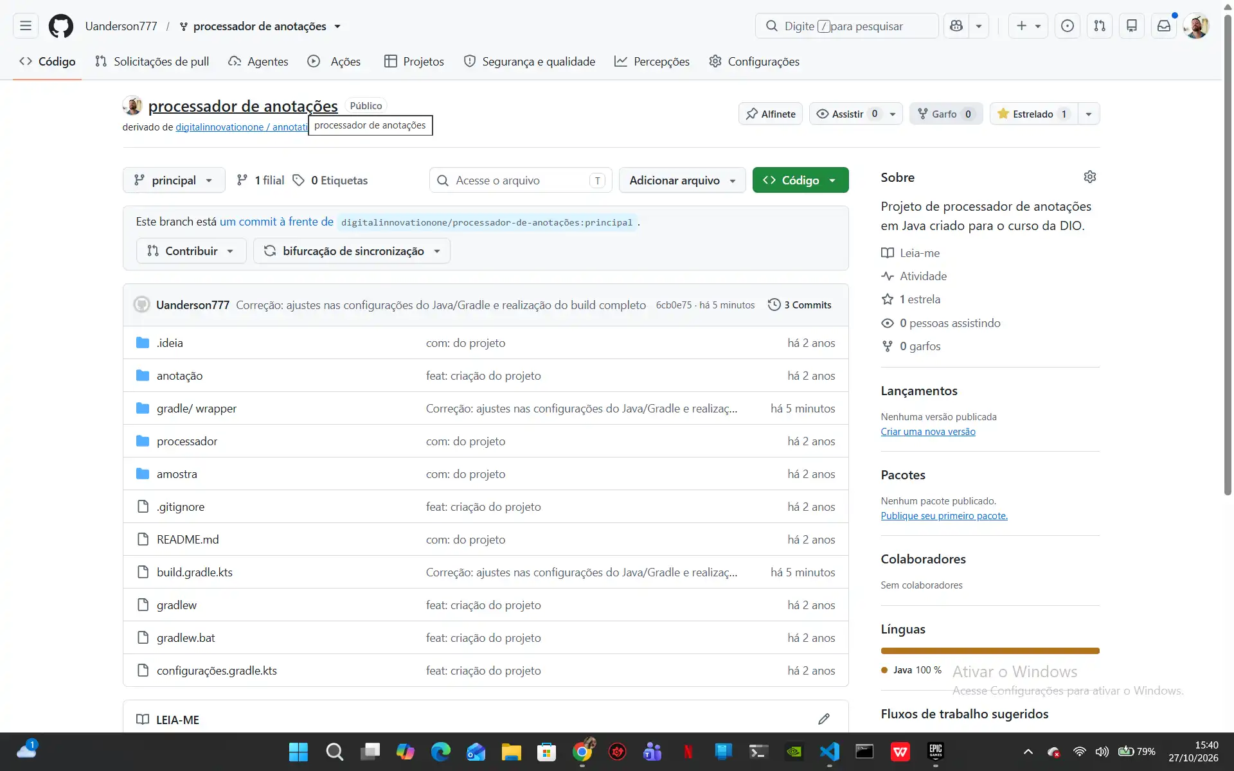Open pull requests icon in header
The height and width of the screenshot is (771, 1234).
pos(1100,26)
